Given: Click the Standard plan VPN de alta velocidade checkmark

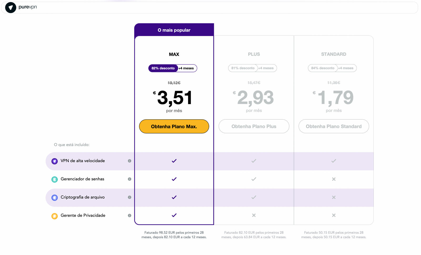Looking at the screenshot, I should [x=333, y=161].
